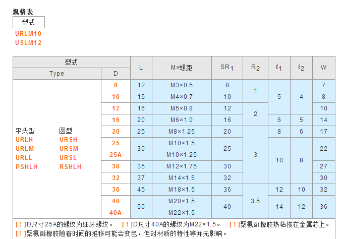Click the R2 value 3.5 cell

coord(255,201)
